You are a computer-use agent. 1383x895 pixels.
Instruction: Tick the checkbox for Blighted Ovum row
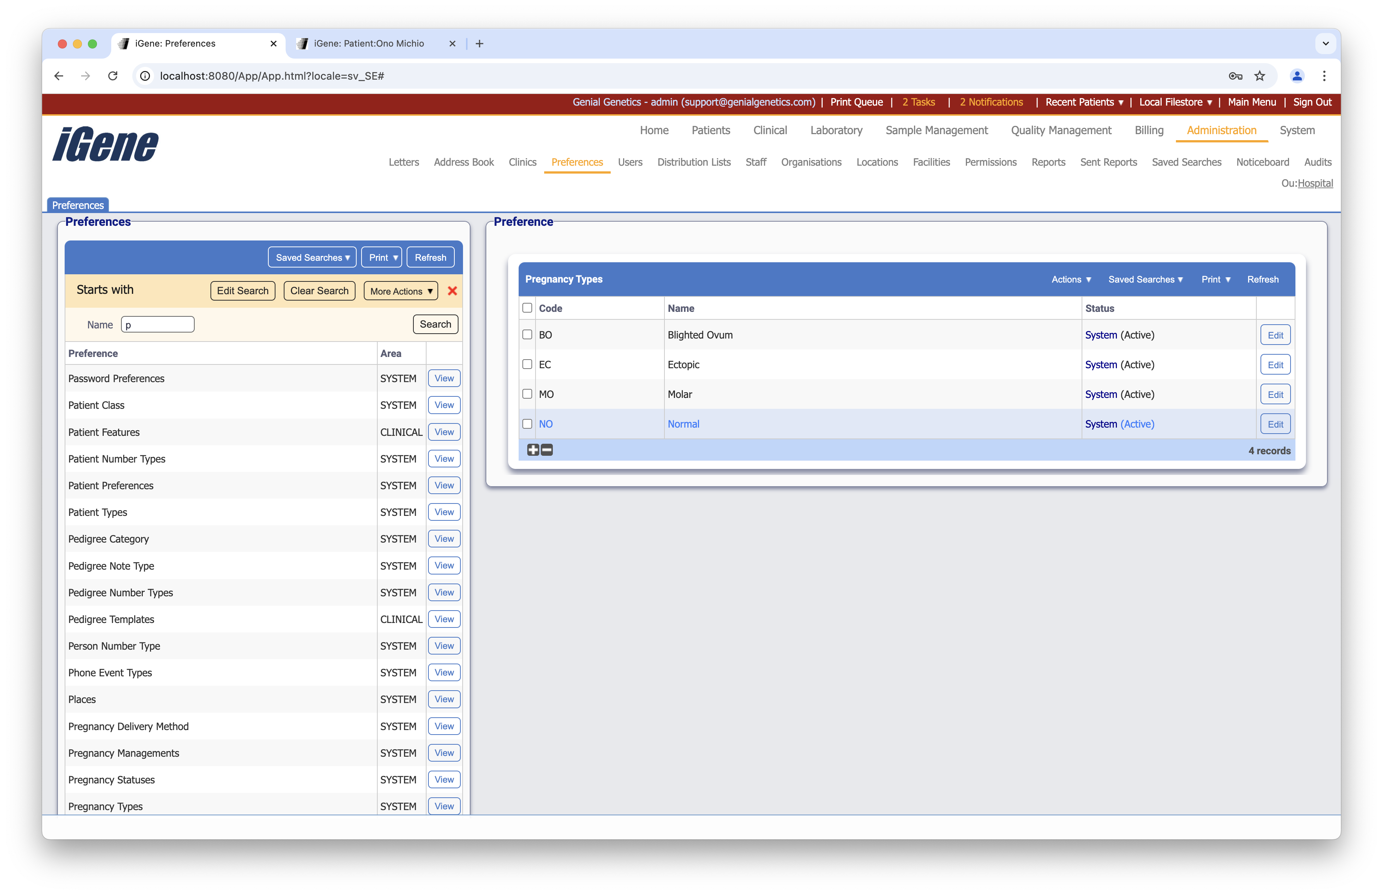coord(527,334)
